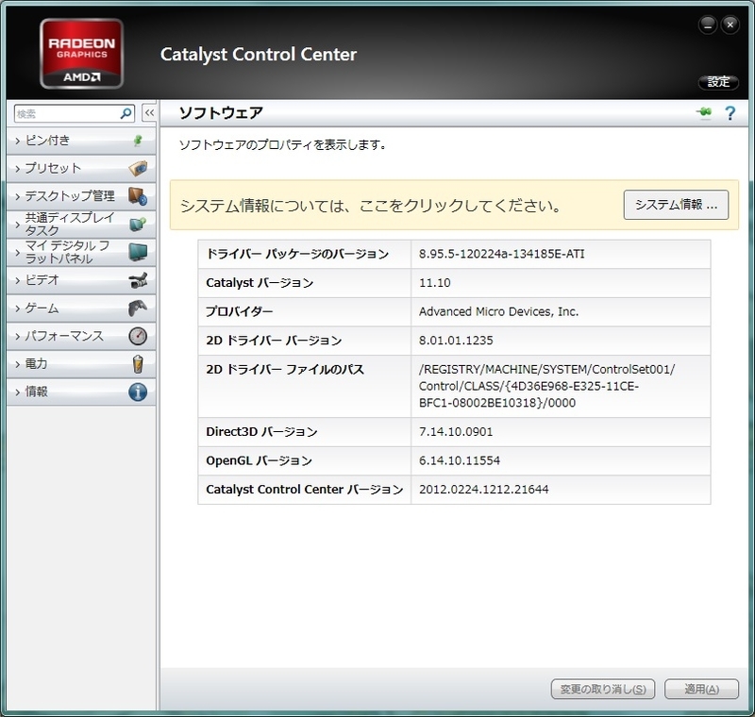
Task: Click the 共通ディスプレイ タスク monitor icon
Action: pyautogui.click(x=138, y=224)
